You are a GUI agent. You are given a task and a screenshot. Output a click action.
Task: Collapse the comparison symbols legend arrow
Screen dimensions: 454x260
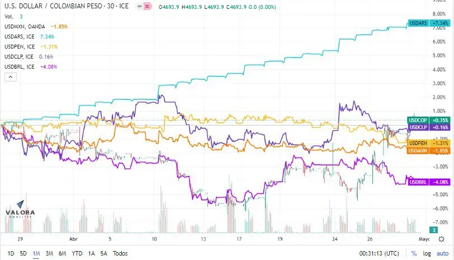(11, 77)
